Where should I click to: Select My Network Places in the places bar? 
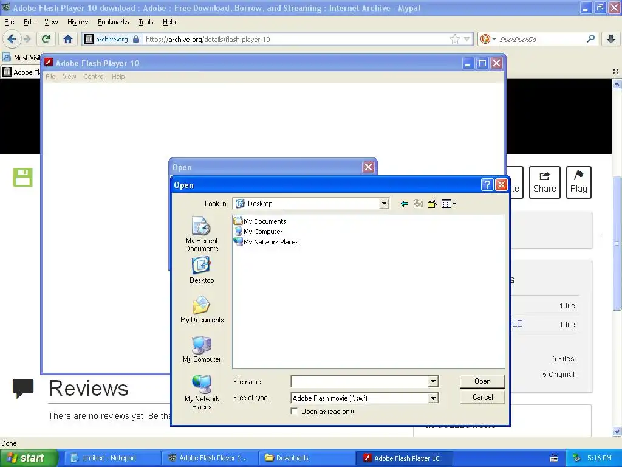(x=202, y=392)
